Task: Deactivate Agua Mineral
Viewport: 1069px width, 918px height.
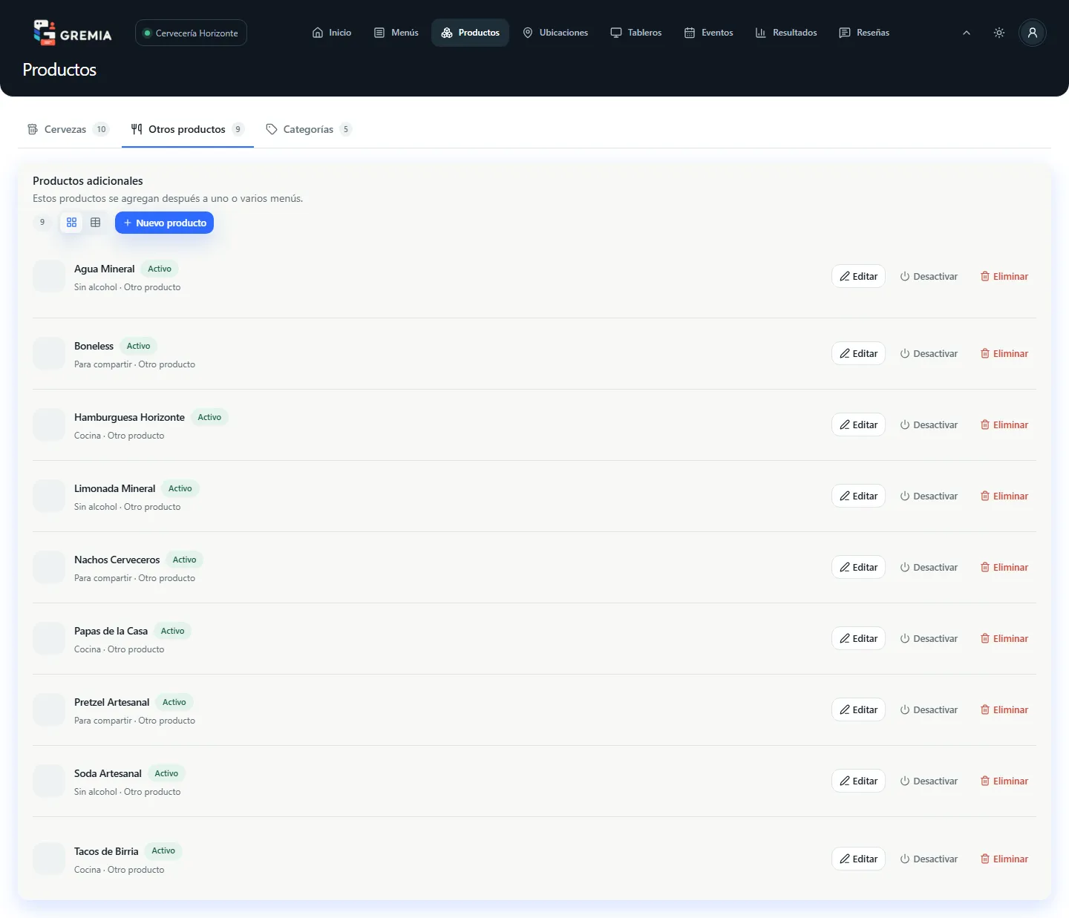Action: (x=929, y=276)
